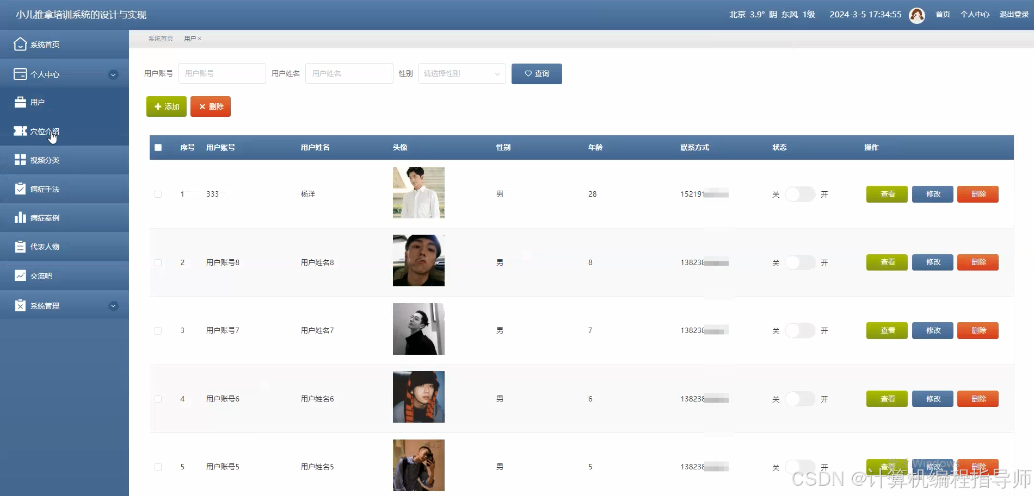Go to 首页 in top navigation

943,15
